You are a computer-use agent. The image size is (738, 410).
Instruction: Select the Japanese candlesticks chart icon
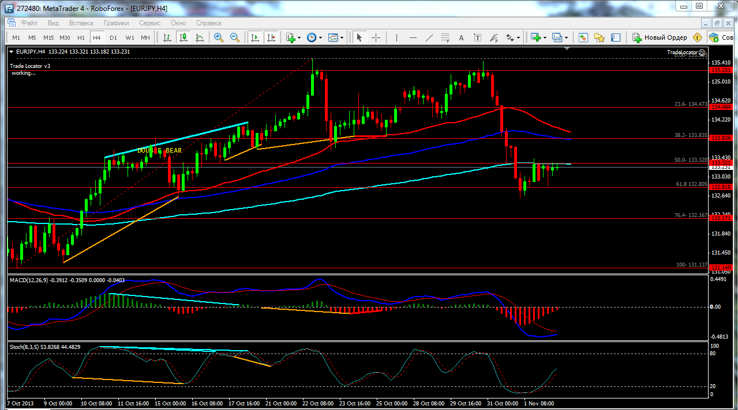pyautogui.click(x=183, y=37)
